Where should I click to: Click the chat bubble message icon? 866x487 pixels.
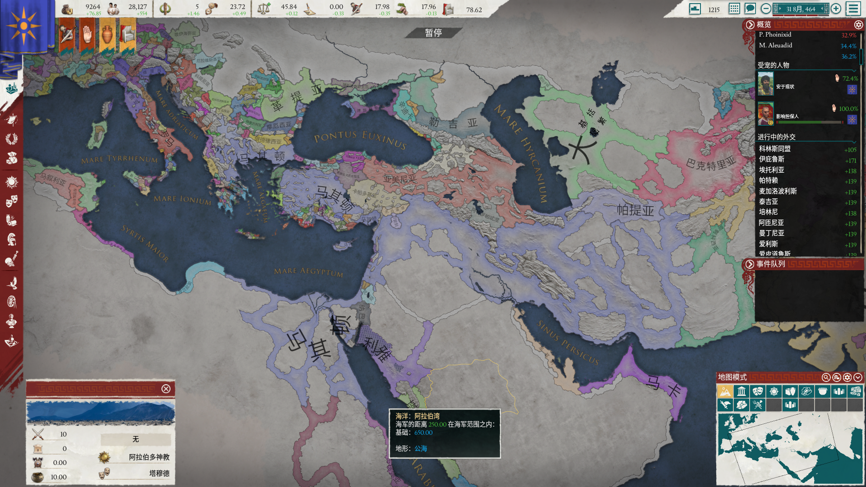coord(750,9)
